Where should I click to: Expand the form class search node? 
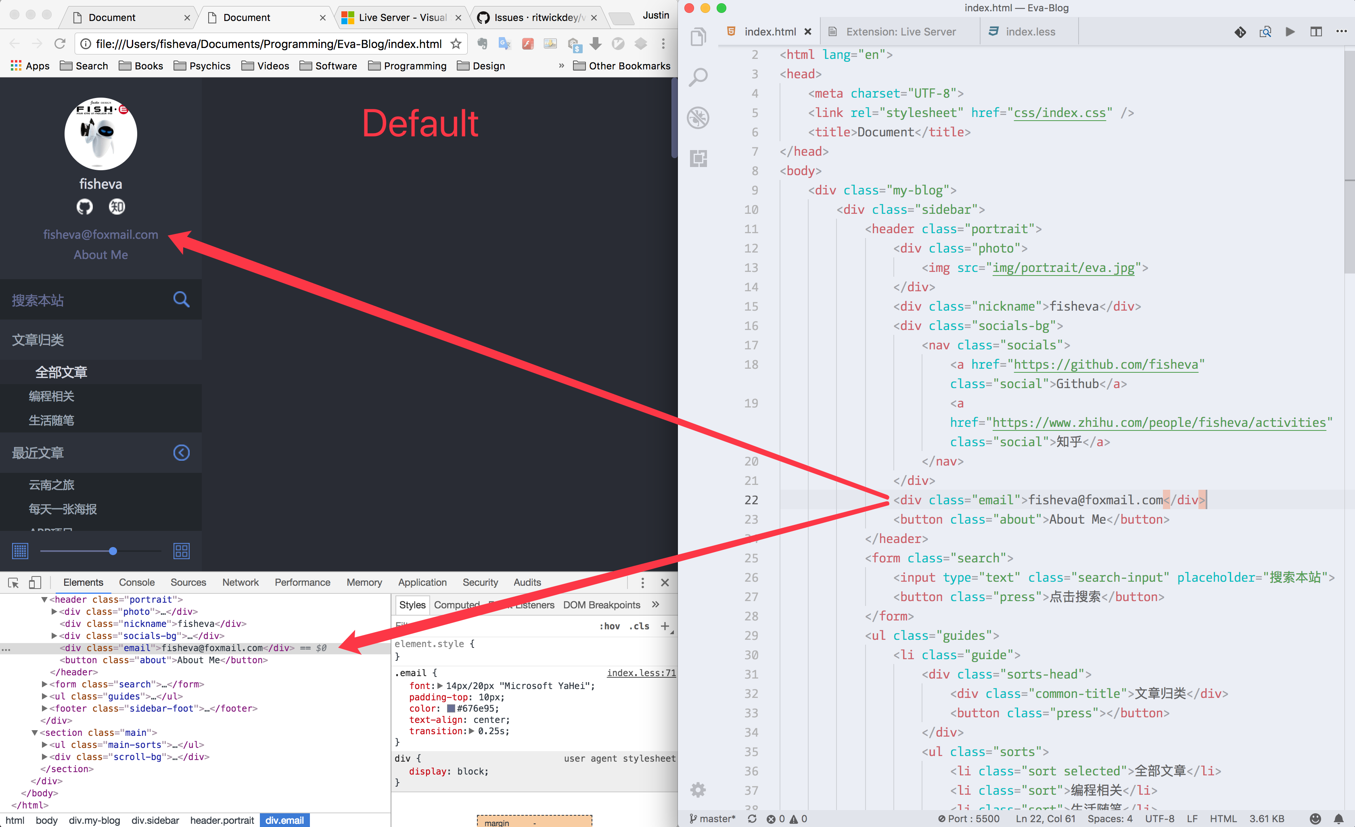point(44,684)
